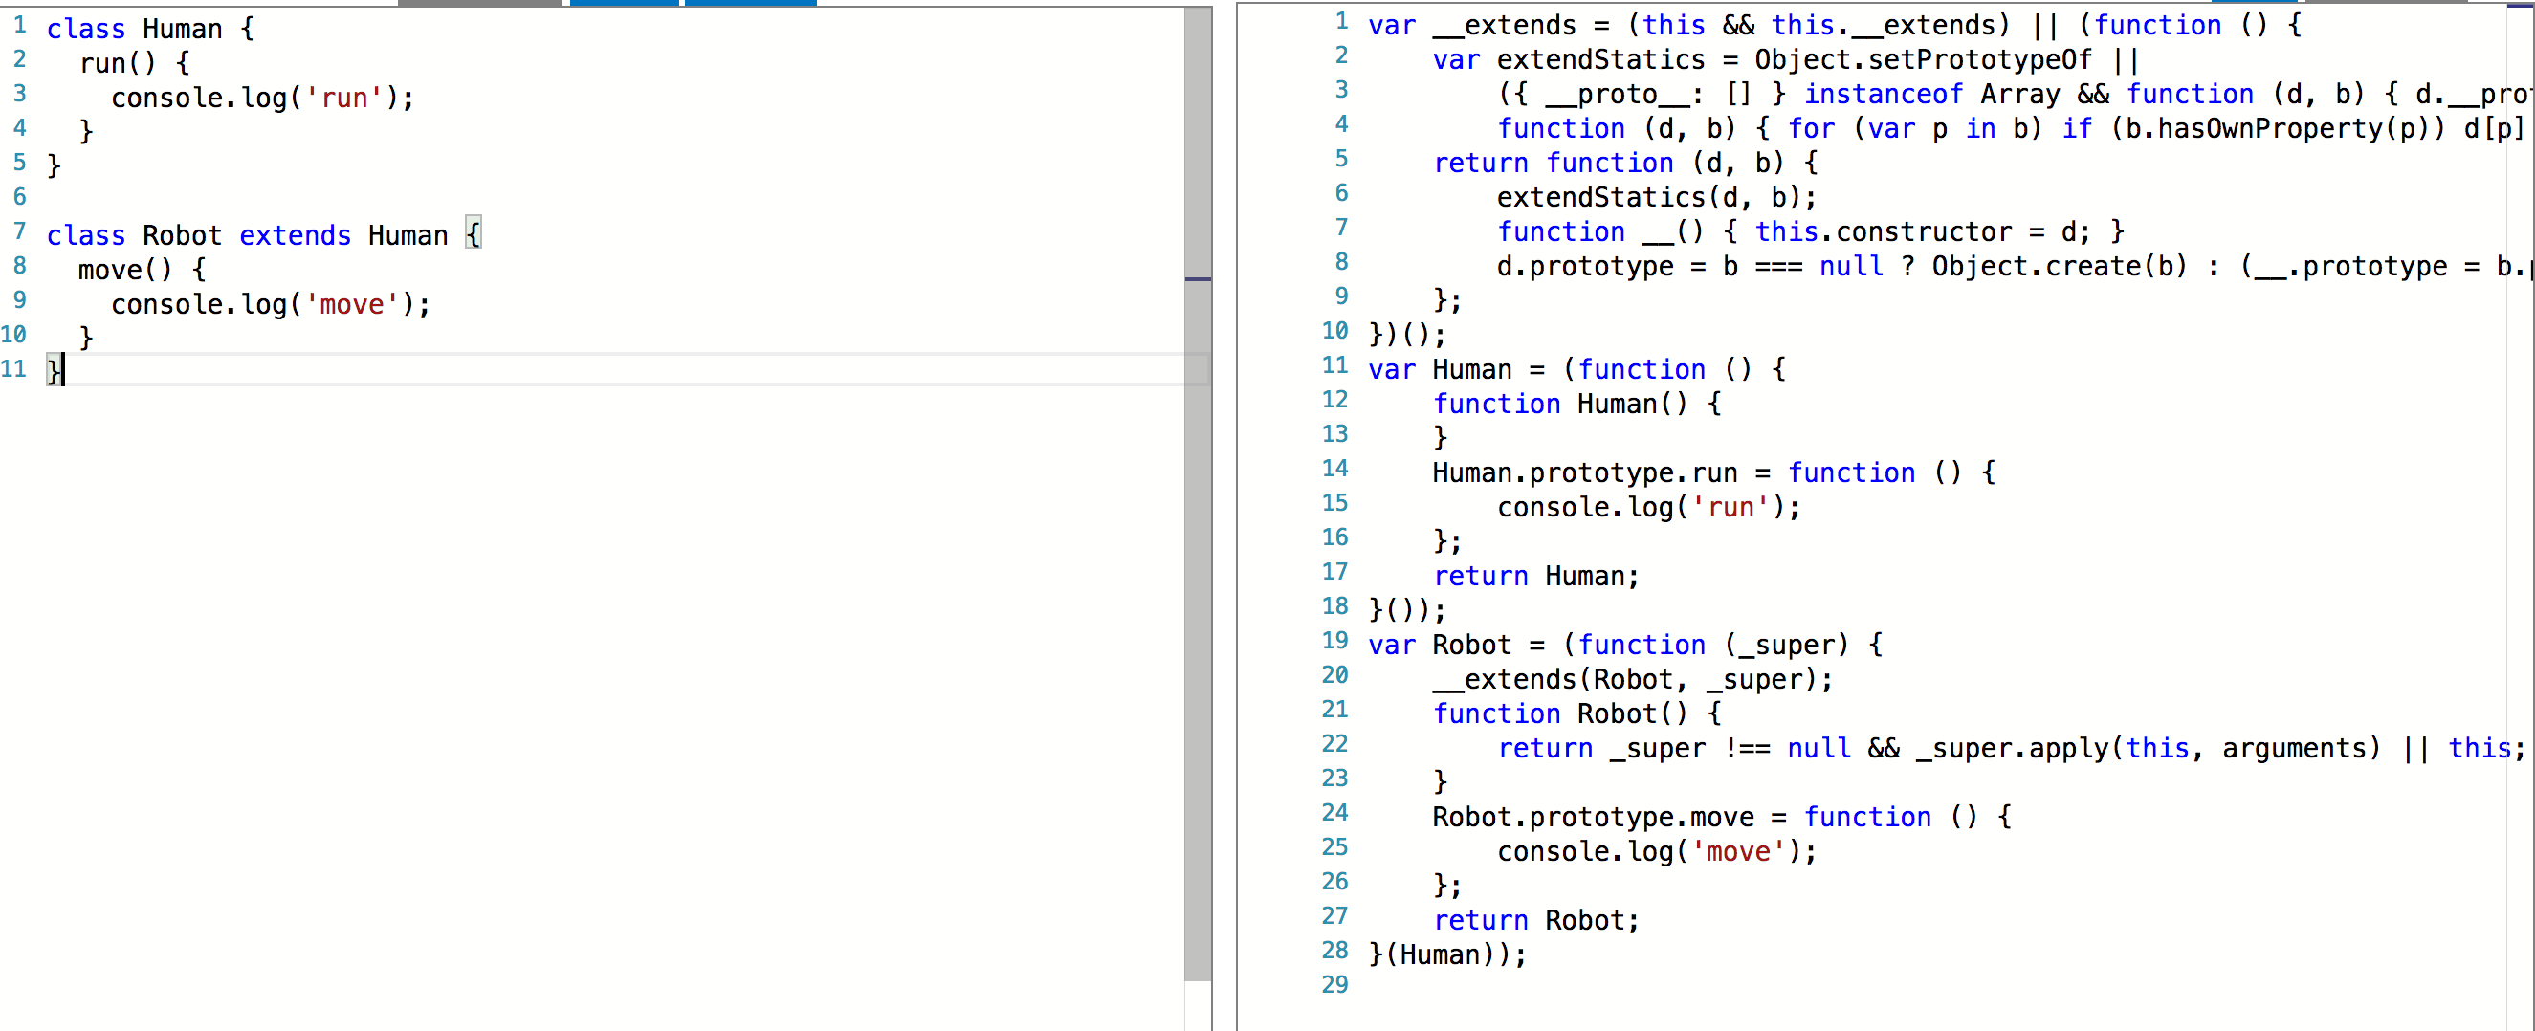Select the 'move' string in left editor console.log
This screenshot has height=1031, width=2535.
pos(351,304)
